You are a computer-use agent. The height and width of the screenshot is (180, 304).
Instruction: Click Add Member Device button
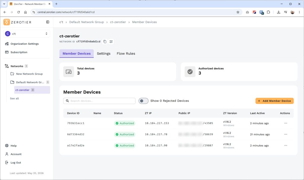click(274, 101)
